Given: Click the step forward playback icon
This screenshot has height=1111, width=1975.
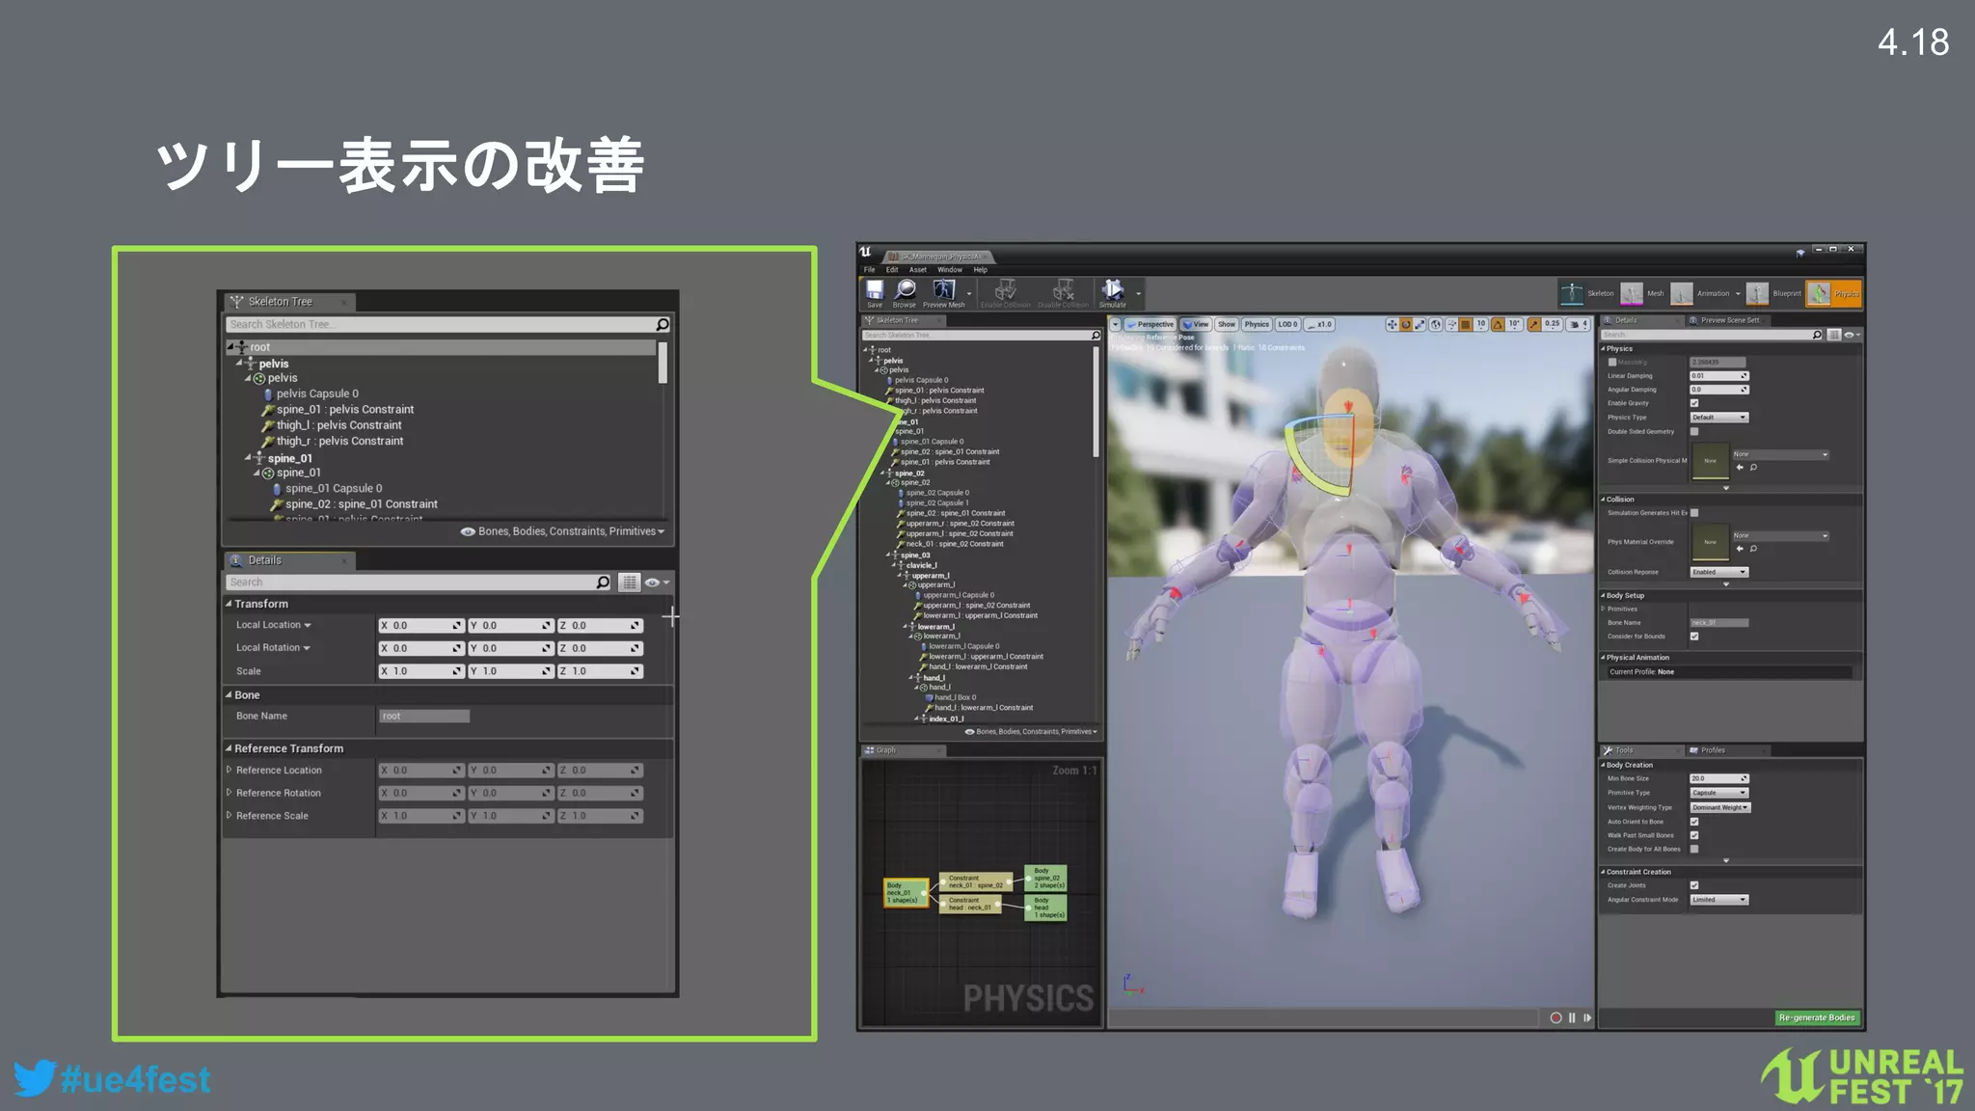Looking at the screenshot, I should (1587, 1017).
